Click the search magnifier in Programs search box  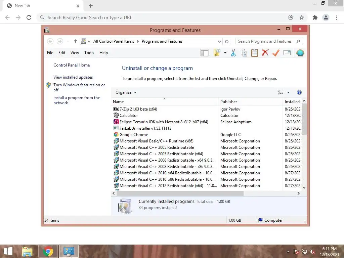(x=298, y=41)
